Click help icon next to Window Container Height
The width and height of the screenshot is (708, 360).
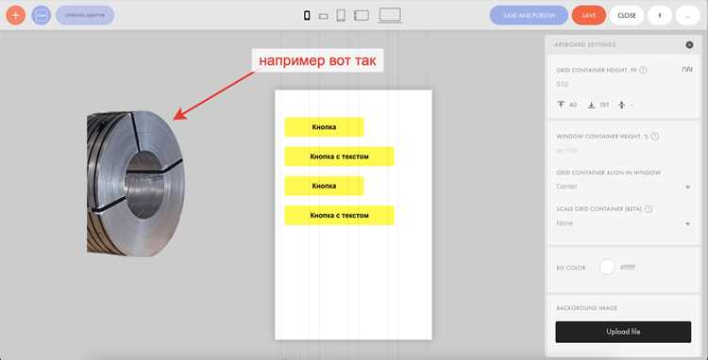coord(655,136)
